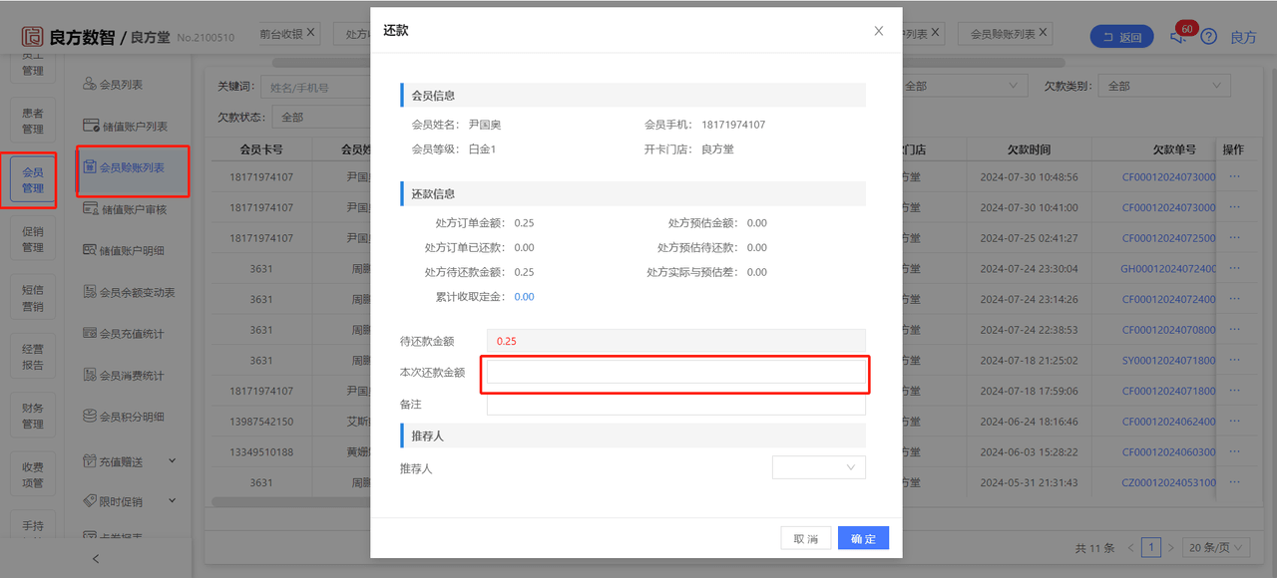Open 经营报告 in the left sidebar
This screenshot has height=578, width=1277.
(x=33, y=357)
